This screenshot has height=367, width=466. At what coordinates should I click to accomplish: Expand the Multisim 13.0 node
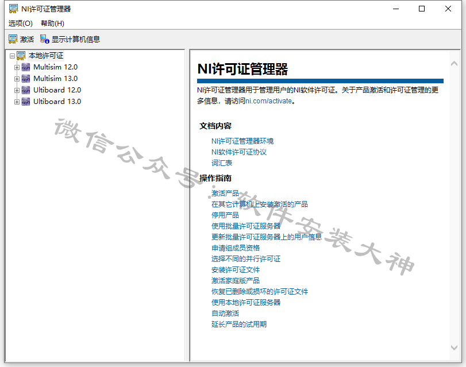[17, 79]
